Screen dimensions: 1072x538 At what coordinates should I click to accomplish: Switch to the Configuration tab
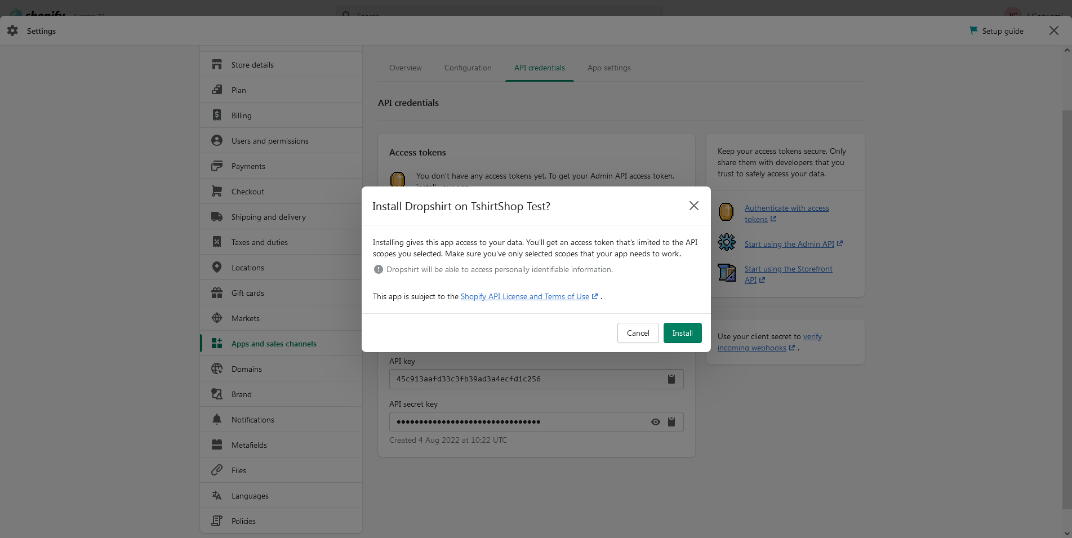pos(468,68)
